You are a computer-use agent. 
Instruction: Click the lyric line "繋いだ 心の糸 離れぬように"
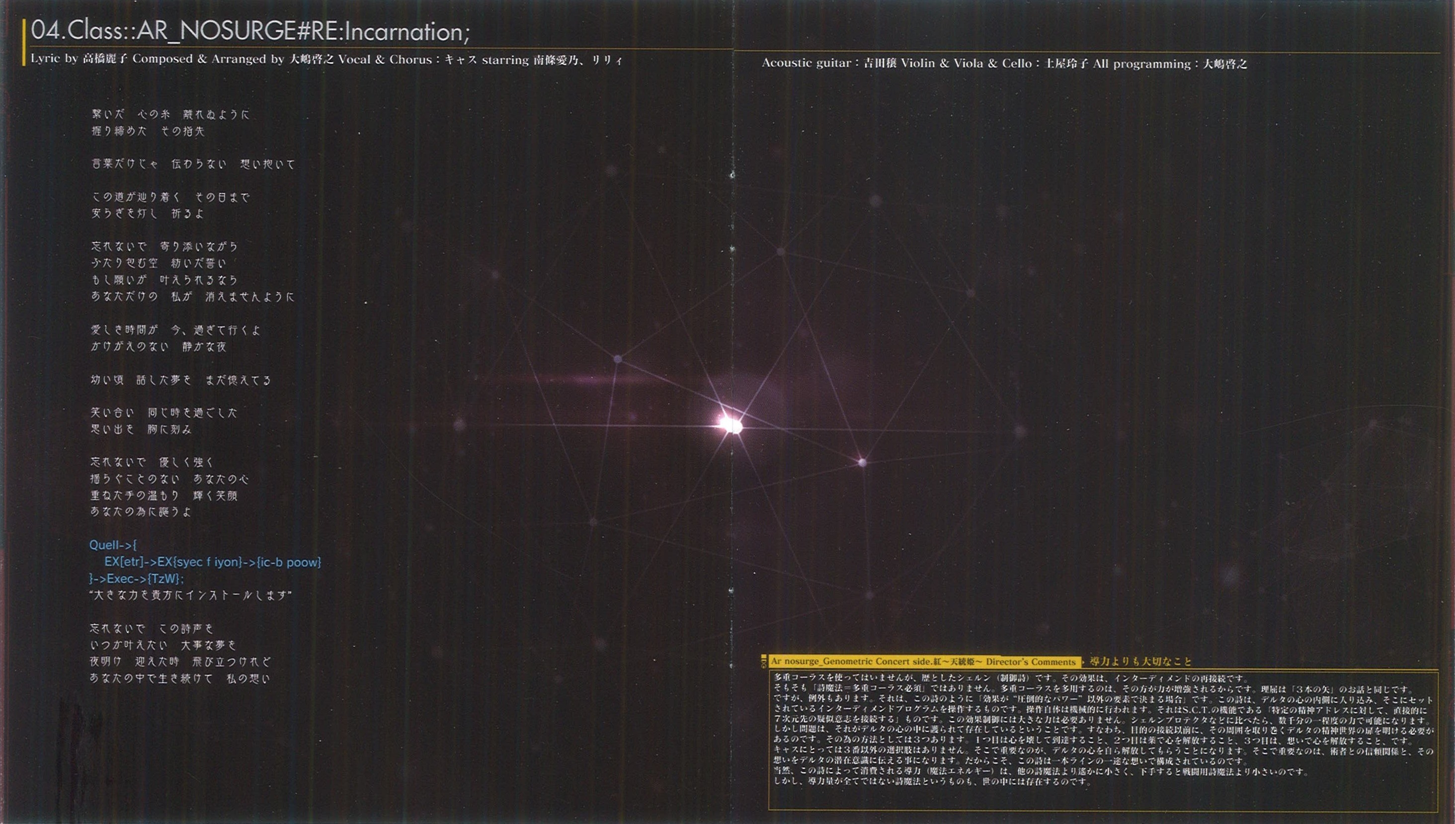pyautogui.click(x=170, y=114)
